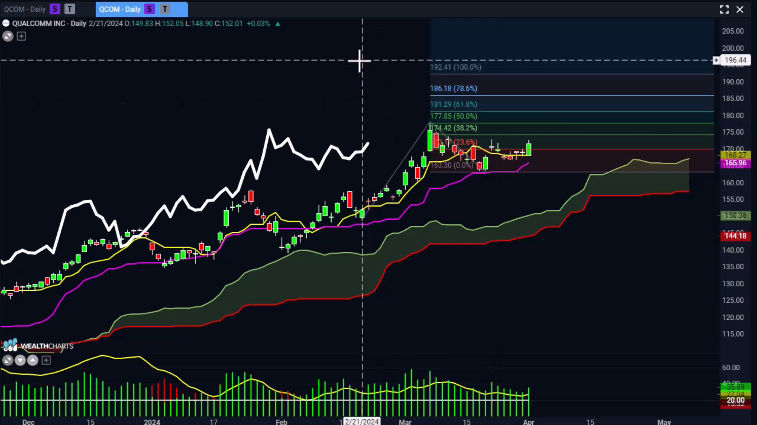The image size is (757, 425).
Task: Click the Apr label on the date axis
Action: point(528,421)
